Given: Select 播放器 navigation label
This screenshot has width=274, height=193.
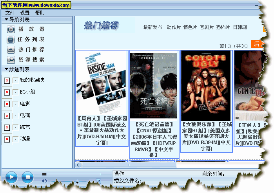Looking at the screenshot, I should (x=31, y=29).
